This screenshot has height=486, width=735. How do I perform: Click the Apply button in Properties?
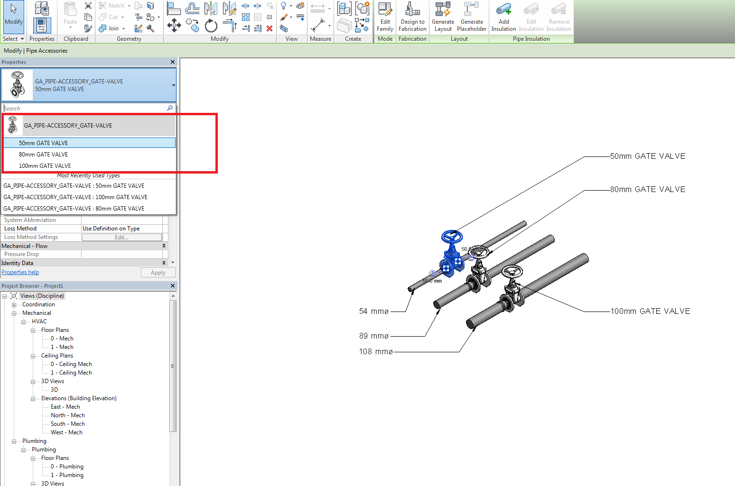[x=158, y=272]
